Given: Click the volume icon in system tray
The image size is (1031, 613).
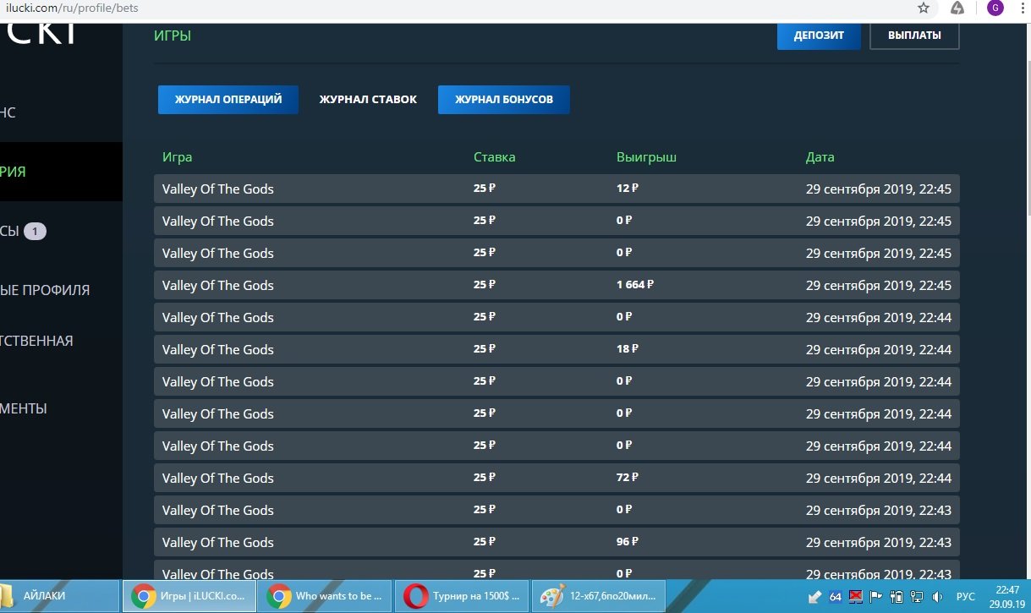Looking at the screenshot, I should (x=937, y=597).
